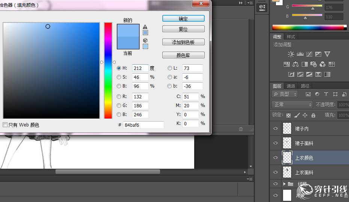Viewport: 349px width, 202px height.
Task: Expand the 线稿 layer group
Action: pyautogui.click(x=284, y=184)
